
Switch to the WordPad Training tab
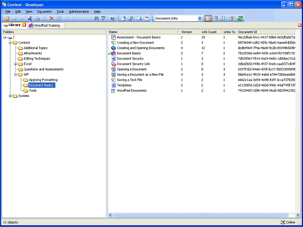pos(47,26)
